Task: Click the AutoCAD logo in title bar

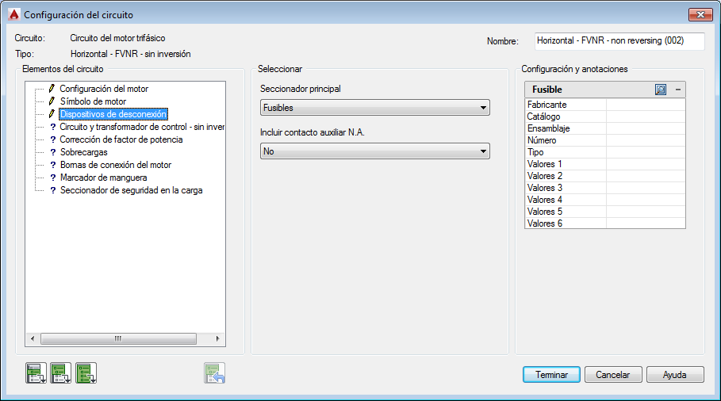Action: [x=13, y=14]
